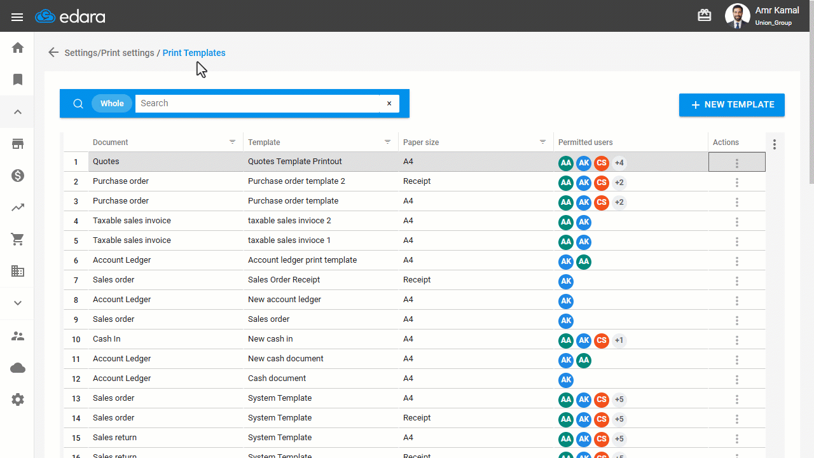The height and width of the screenshot is (458, 814).
Task: Collapse sidebar section with up chevron
Action: click(18, 112)
